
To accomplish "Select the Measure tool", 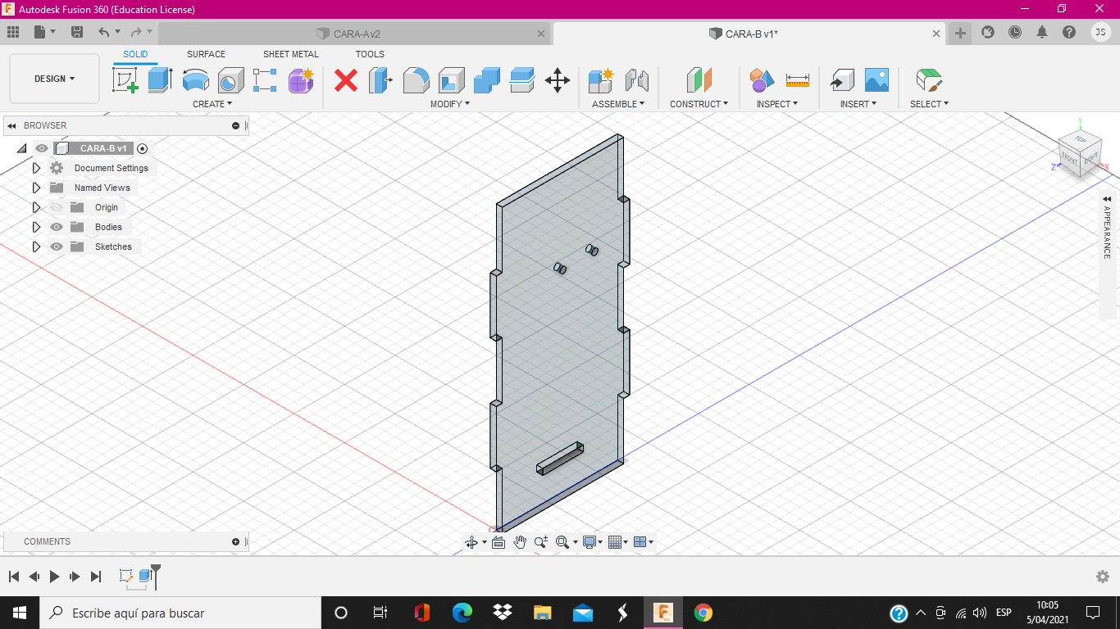I will tap(797, 80).
